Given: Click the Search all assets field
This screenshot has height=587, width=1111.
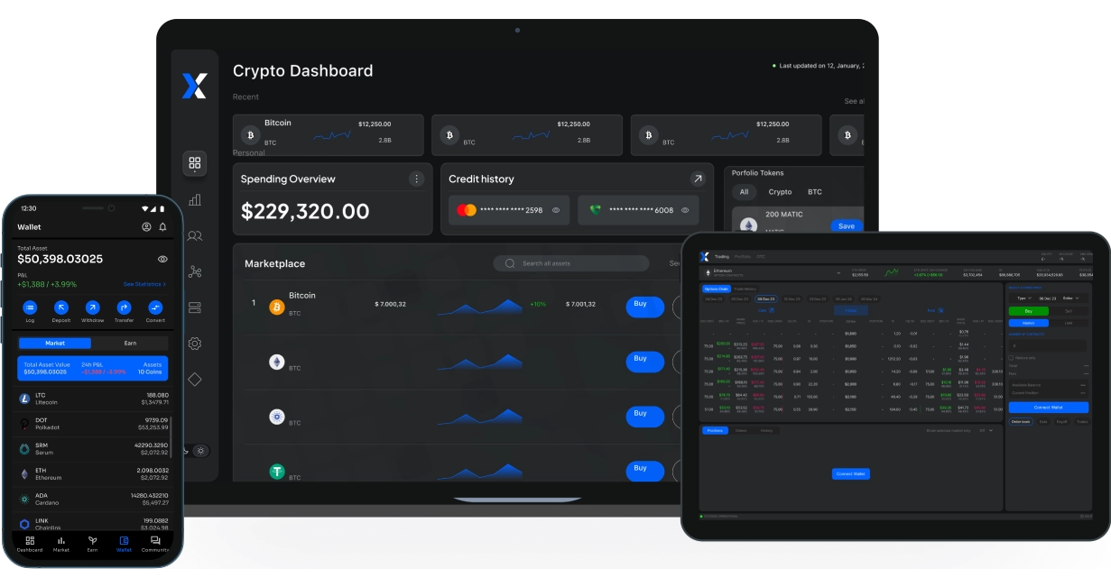Looking at the screenshot, I should 570,263.
